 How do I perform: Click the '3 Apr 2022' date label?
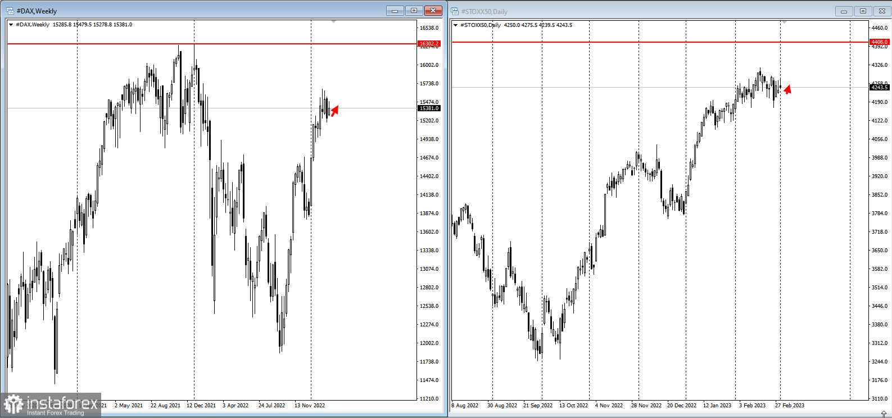coord(236,406)
